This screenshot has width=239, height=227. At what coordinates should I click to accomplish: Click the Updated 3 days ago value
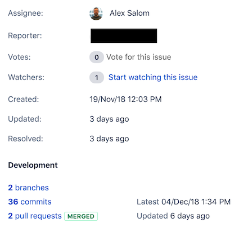[x=109, y=119]
